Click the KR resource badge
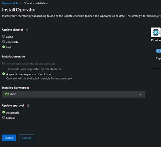This screenshot has height=147, width=161. pyautogui.click(x=158, y=51)
